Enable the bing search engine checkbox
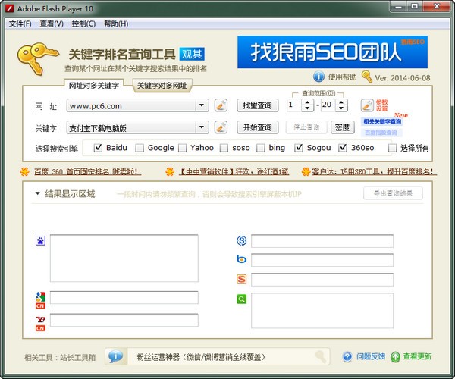Screen dimensions: 455x379 click(x=261, y=148)
